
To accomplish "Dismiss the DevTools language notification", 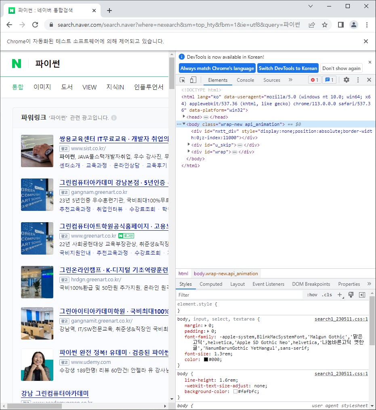I will pyautogui.click(x=370, y=62).
